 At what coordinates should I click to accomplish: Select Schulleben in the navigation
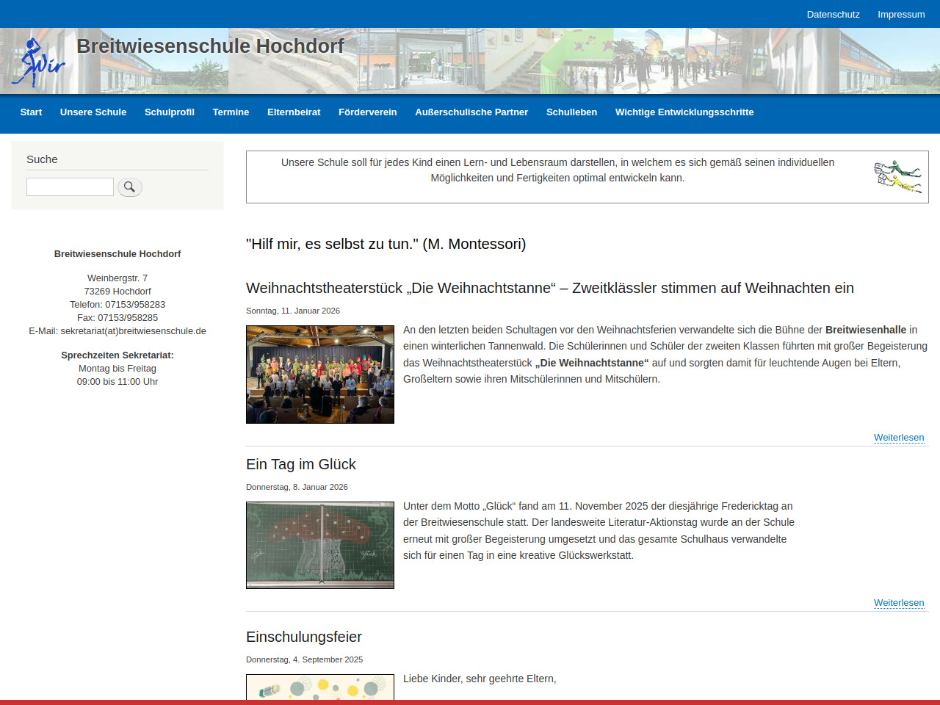[571, 112]
